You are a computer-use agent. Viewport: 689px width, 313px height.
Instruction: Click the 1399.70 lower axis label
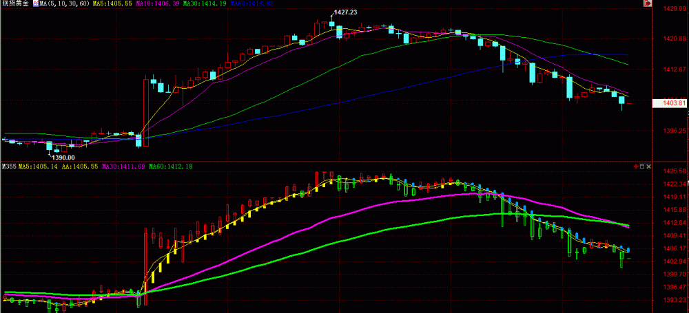(x=675, y=274)
